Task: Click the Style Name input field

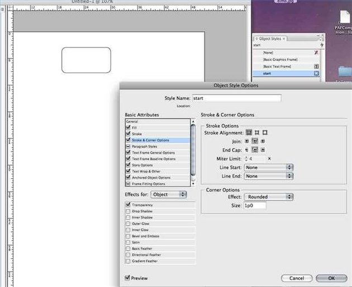Action: pyautogui.click(x=236, y=98)
